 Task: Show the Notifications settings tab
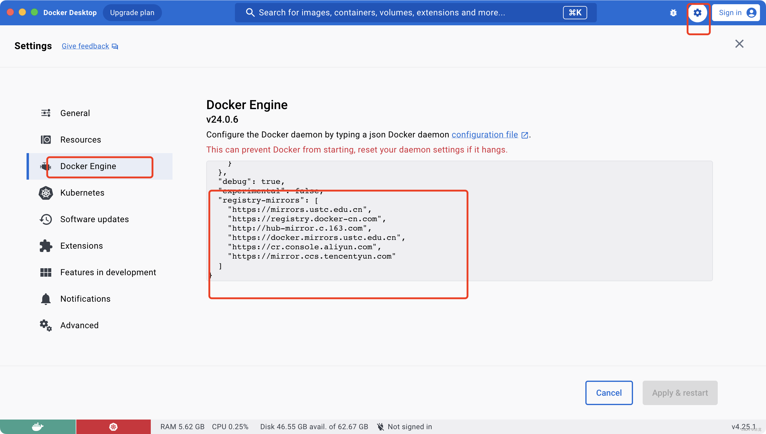click(x=100, y=299)
